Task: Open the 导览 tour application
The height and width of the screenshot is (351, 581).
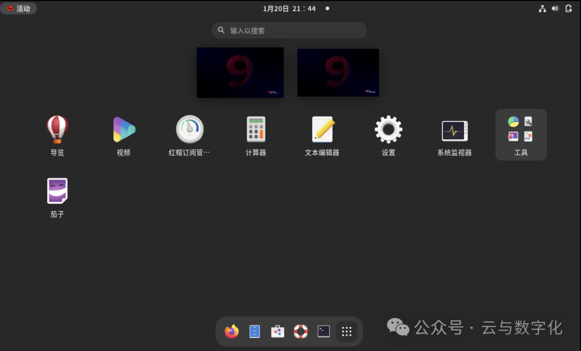Action: [x=57, y=129]
